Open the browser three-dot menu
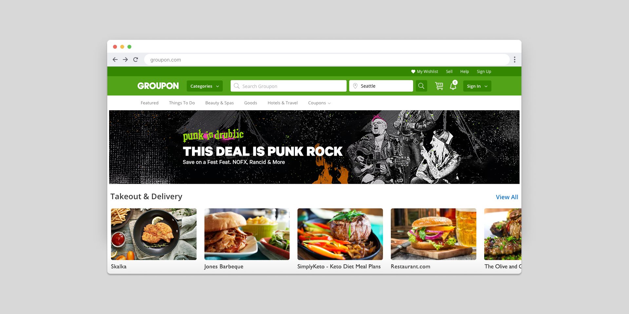629x314 pixels. coord(515,60)
